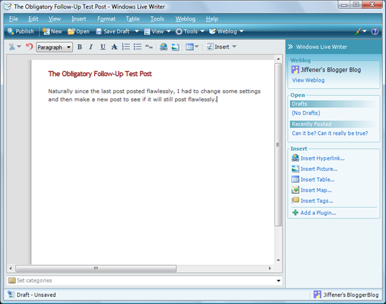Open the Weblog toolbar dropdown
Image resolution: width=386 pixels, height=304 pixels.
pos(226,32)
